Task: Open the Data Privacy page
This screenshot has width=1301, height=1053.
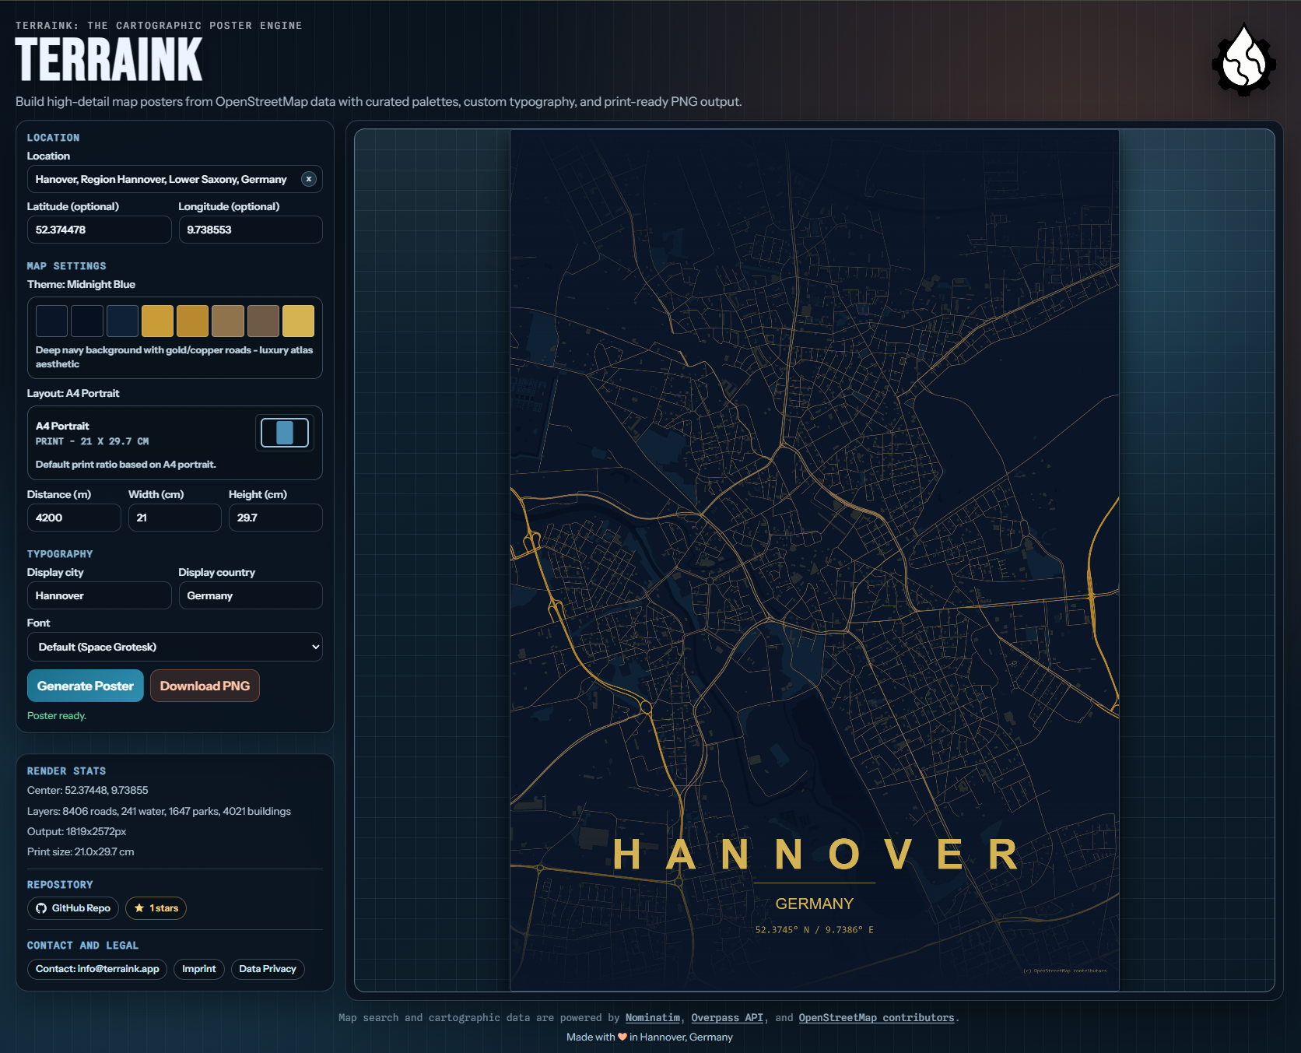Action: tap(268, 969)
